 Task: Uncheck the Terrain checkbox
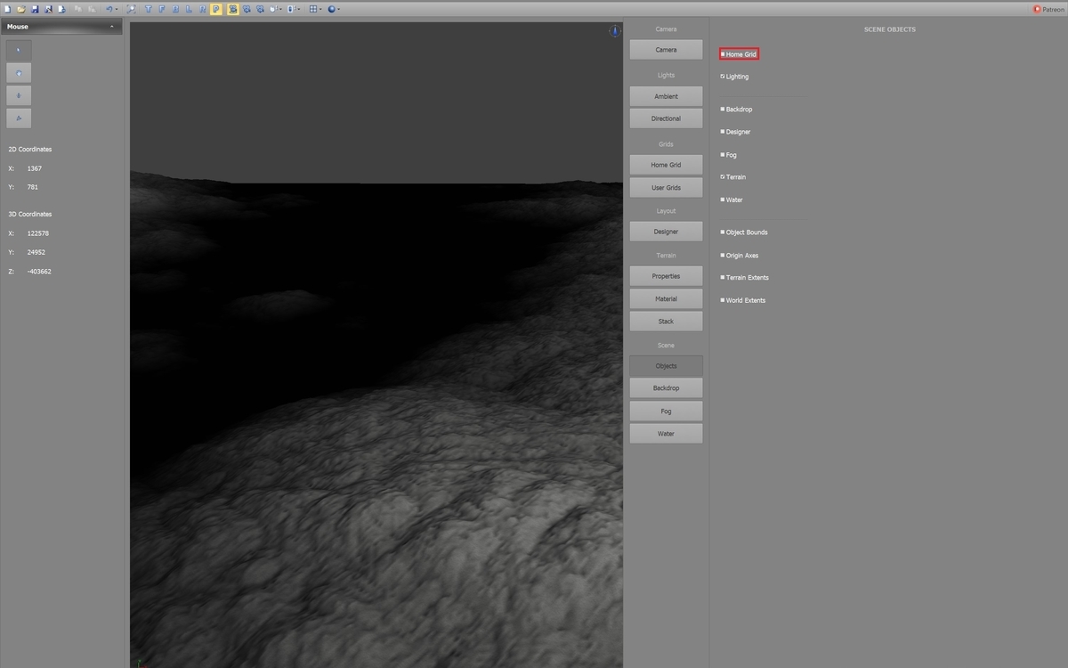pyautogui.click(x=723, y=177)
